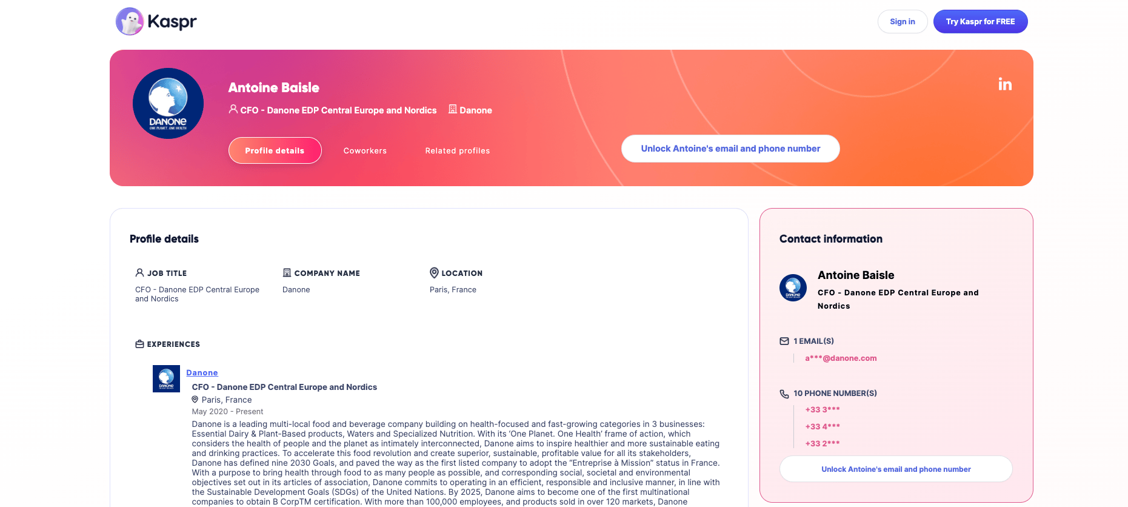
Task: Click Contact information heading
Action: click(831, 239)
